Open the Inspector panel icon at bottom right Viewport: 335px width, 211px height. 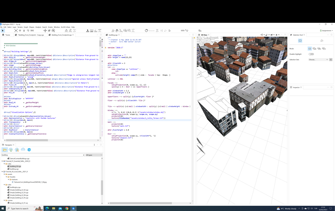pyautogui.click(x=291, y=88)
